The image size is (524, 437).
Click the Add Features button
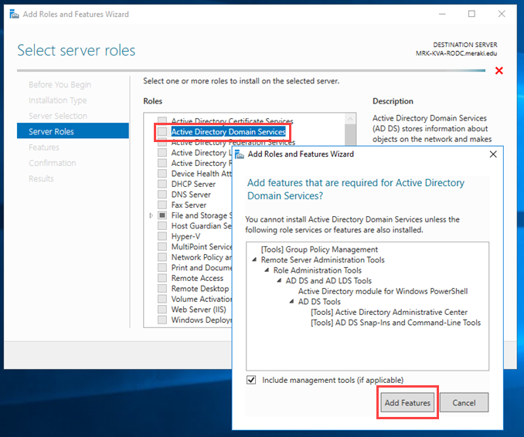pos(407,402)
